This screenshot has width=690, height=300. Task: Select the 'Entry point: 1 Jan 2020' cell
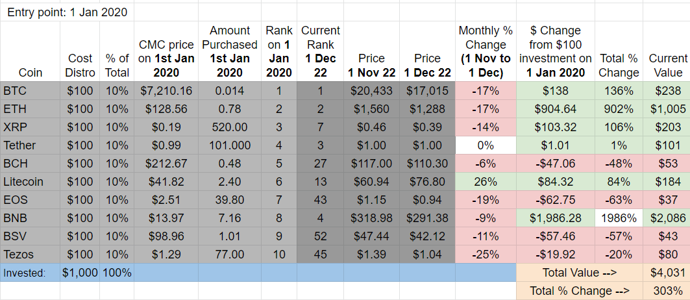point(68,12)
